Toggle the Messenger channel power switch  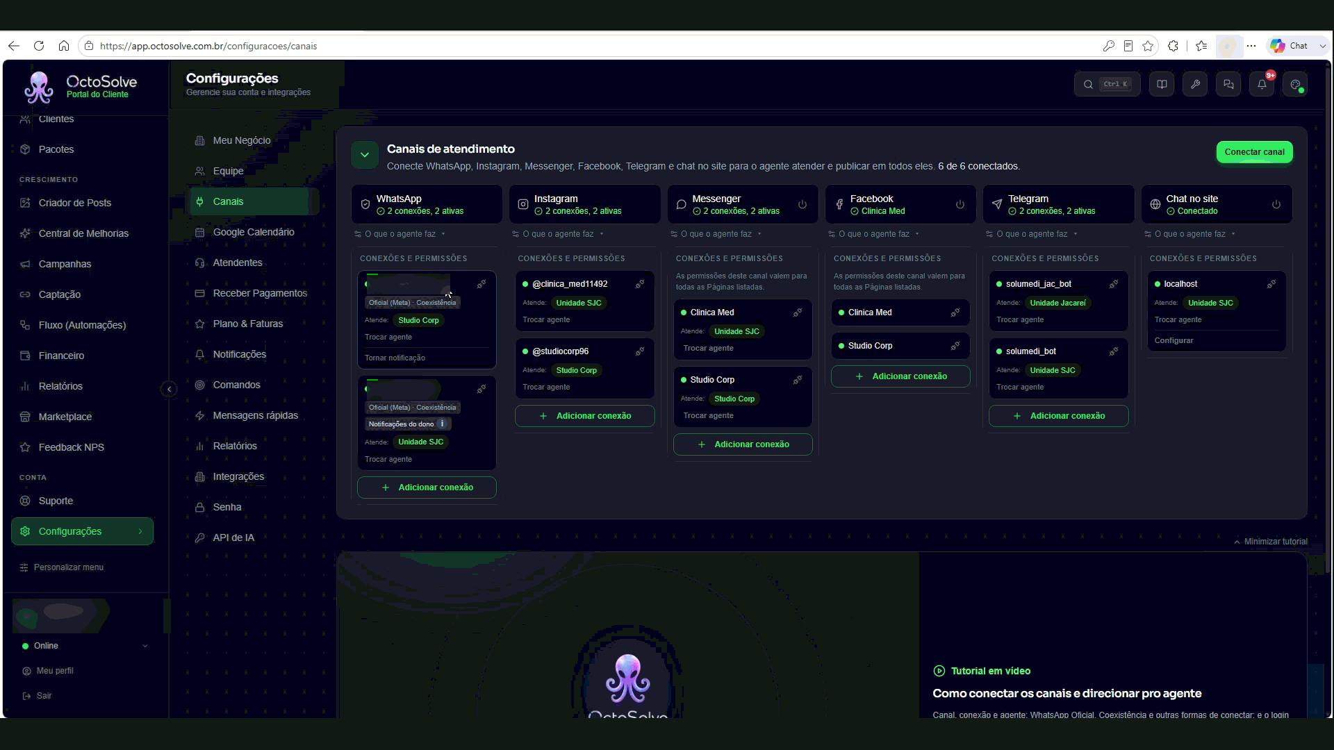click(802, 204)
